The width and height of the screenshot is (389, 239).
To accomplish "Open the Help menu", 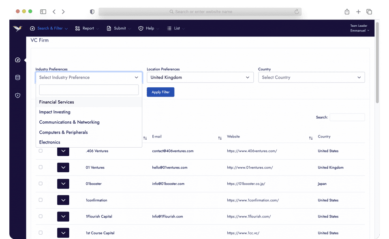I will tap(149, 28).
